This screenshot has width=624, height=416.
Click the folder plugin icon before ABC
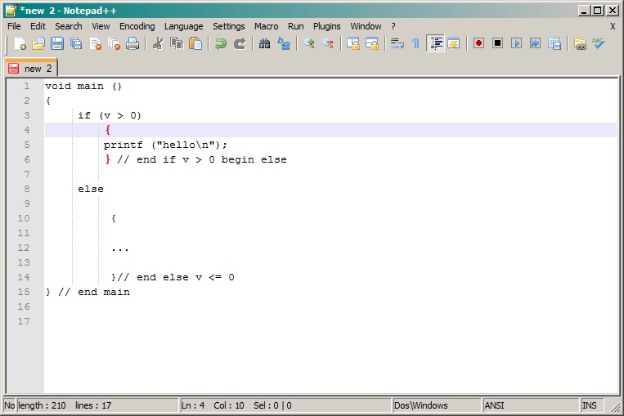tap(580, 43)
